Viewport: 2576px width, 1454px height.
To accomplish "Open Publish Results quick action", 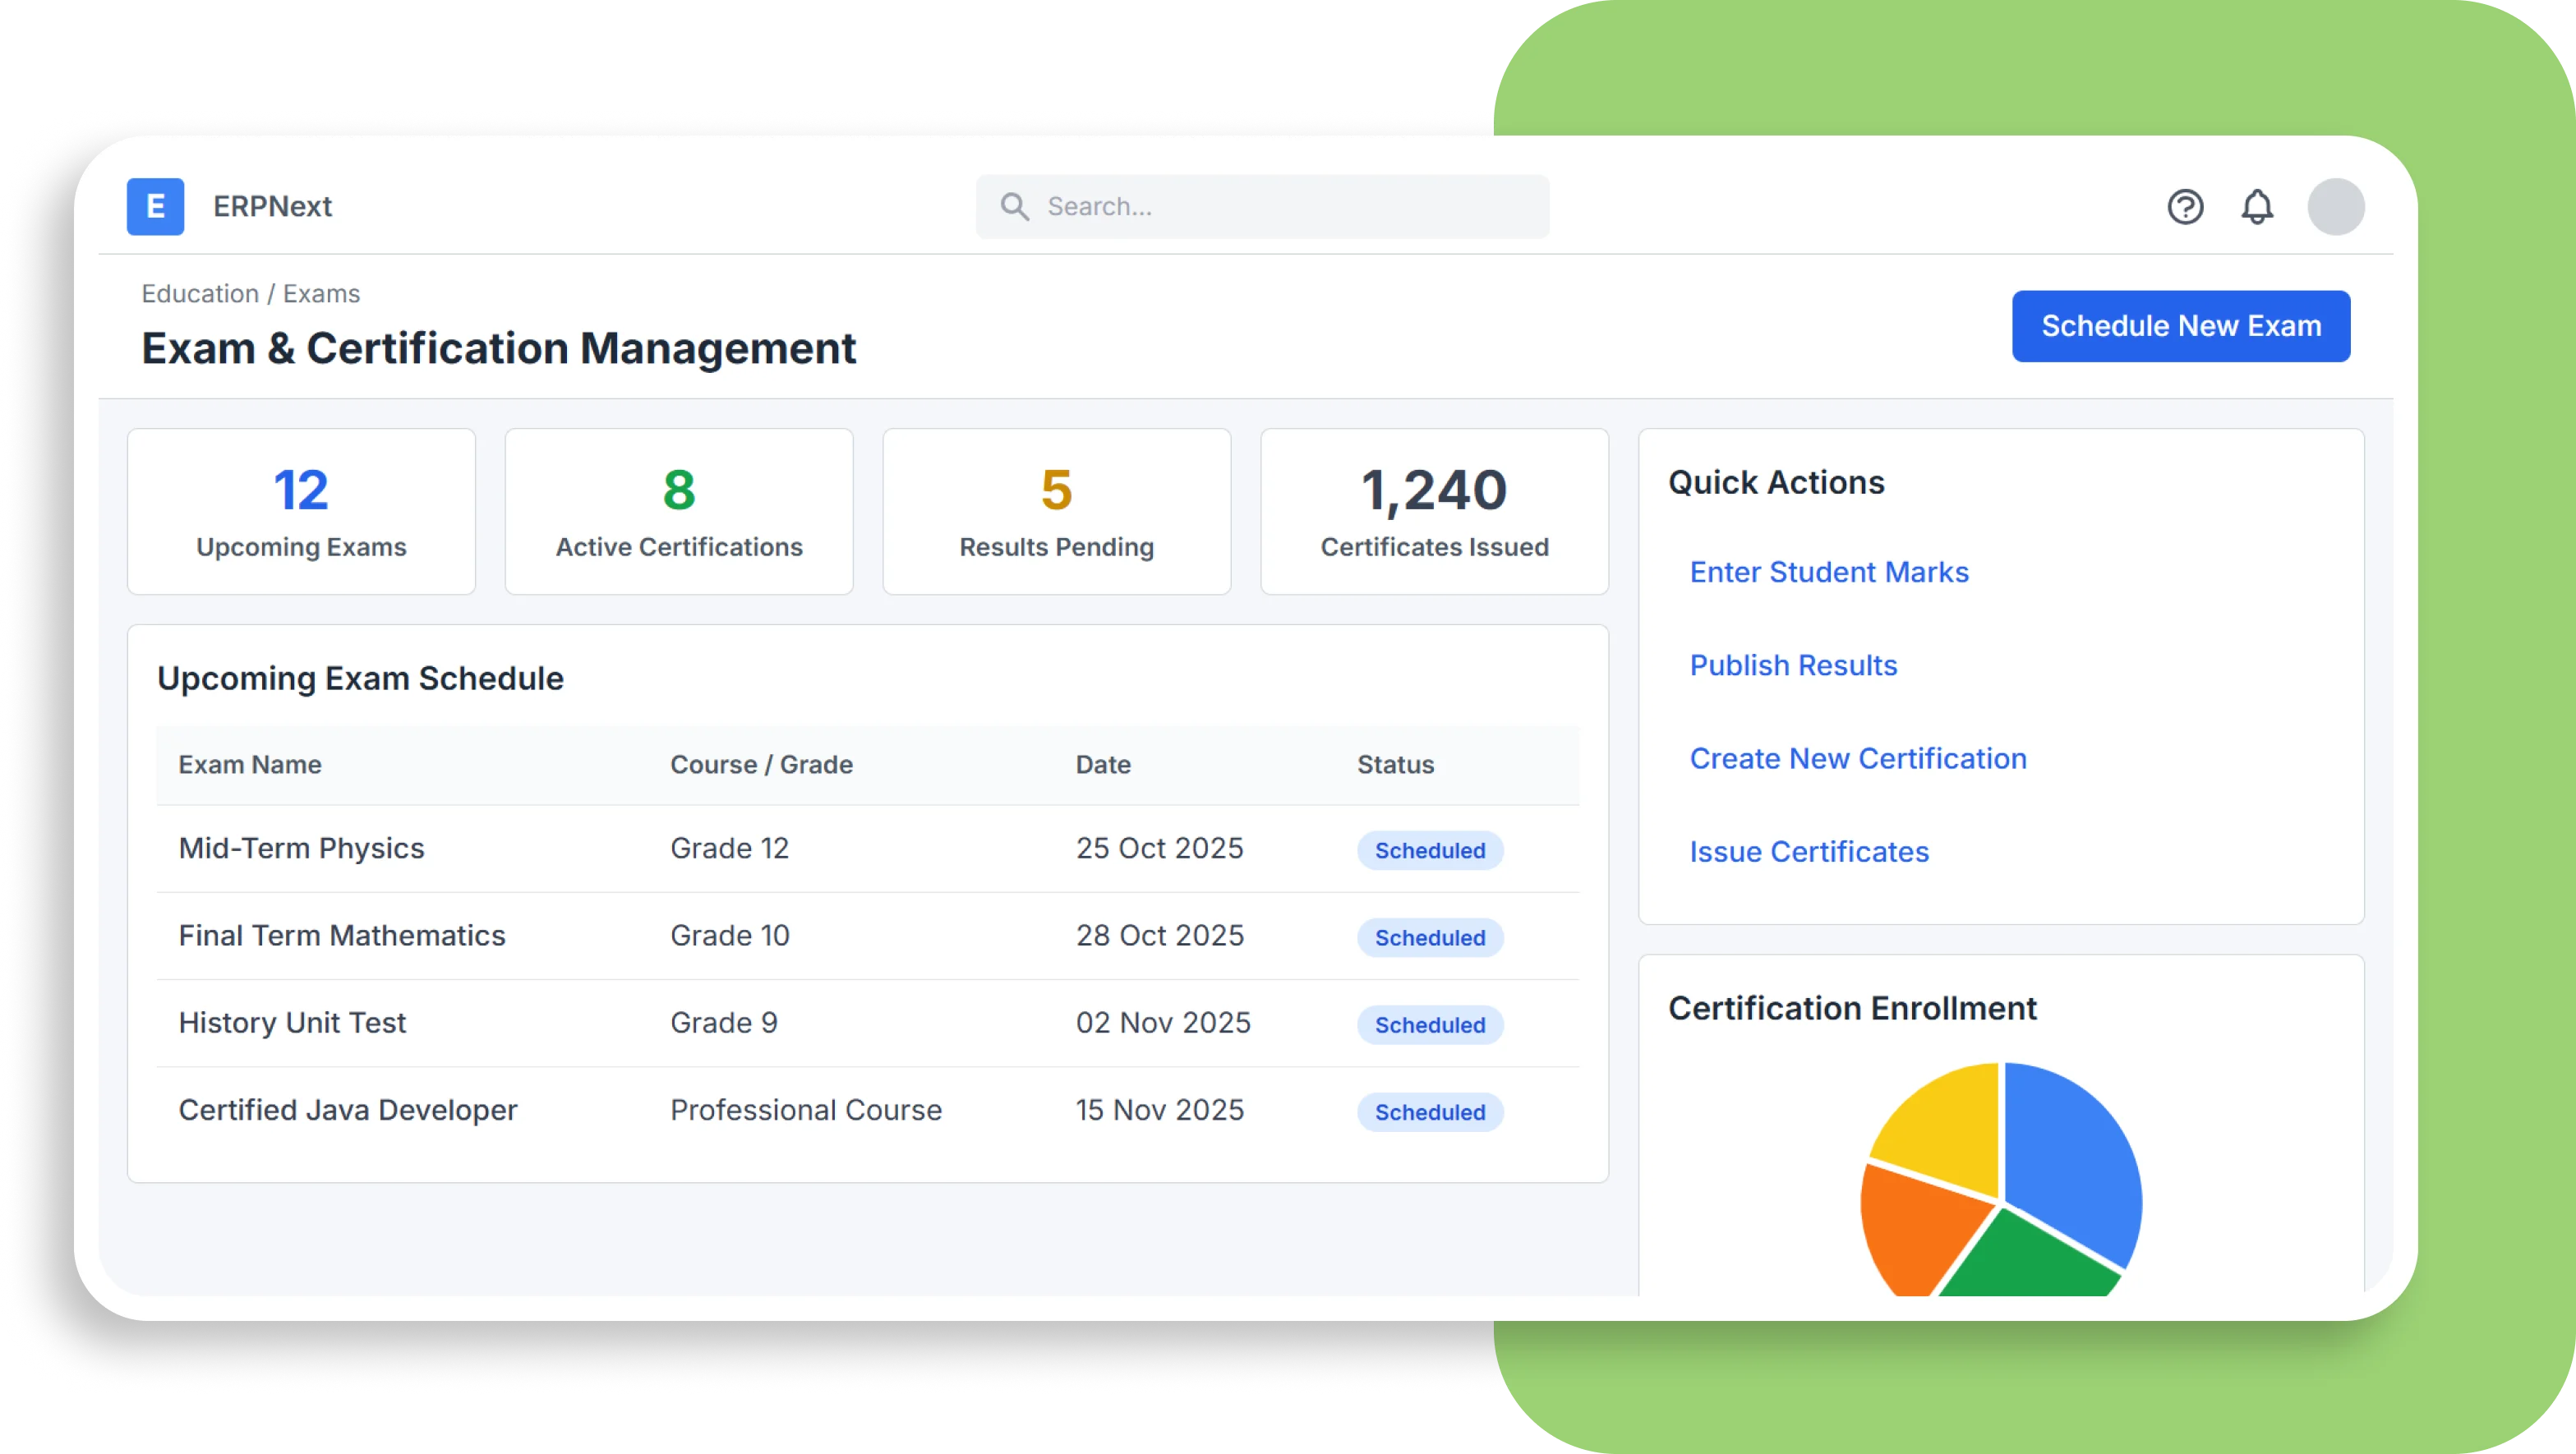I will click(x=1793, y=664).
